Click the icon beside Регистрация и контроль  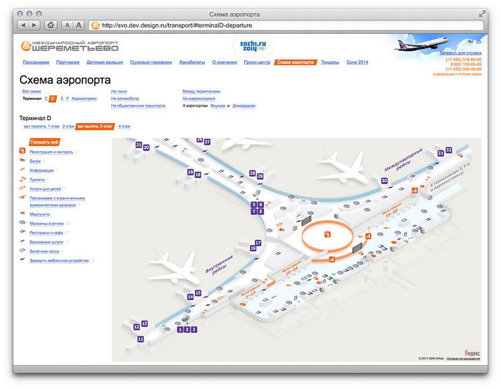23,150
